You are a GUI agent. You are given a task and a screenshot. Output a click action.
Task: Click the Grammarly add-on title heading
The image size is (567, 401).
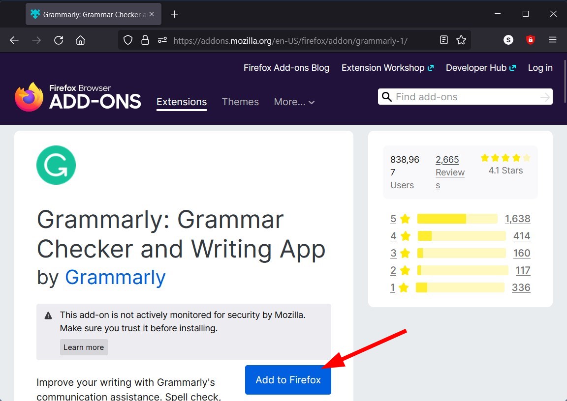(x=181, y=234)
